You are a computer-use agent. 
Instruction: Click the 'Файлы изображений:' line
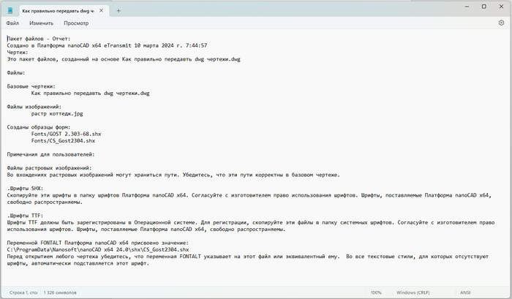tap(34, 107)
